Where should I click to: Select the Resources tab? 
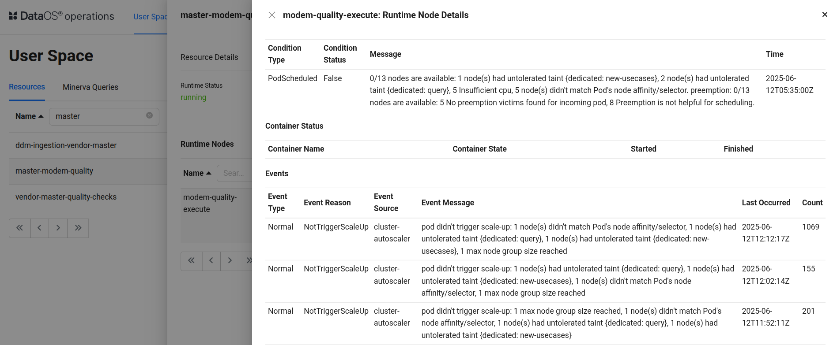(27, 87)
